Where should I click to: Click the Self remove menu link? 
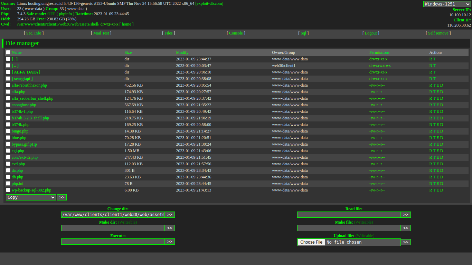pos(438,33)
